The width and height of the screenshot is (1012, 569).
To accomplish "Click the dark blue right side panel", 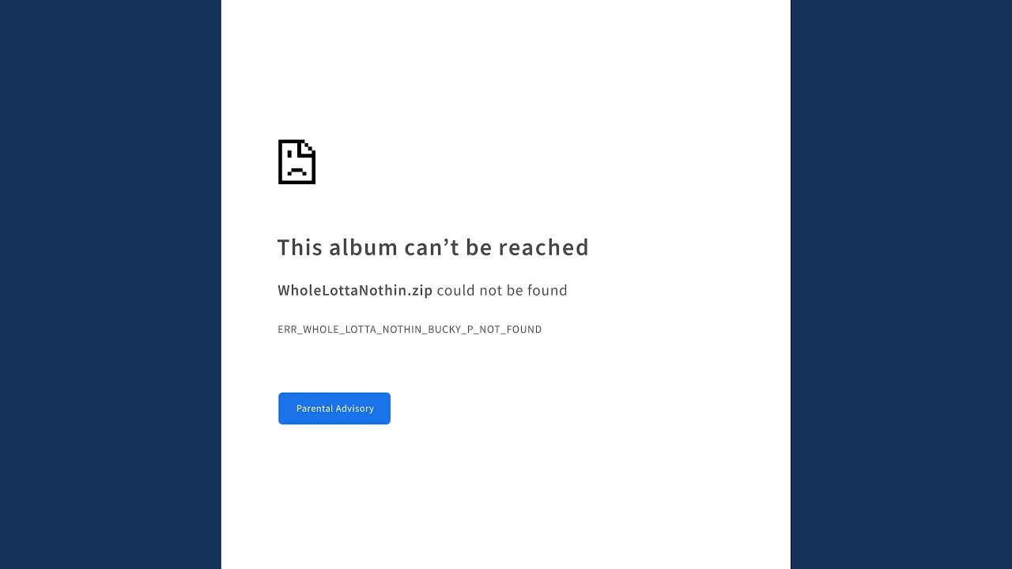I will 901,284.
